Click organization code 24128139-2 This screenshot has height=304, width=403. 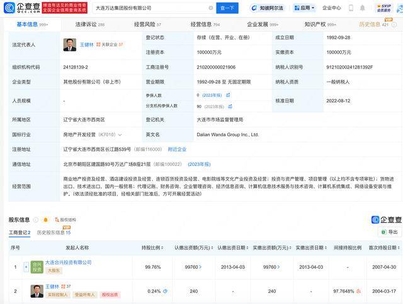click(76, 67)
